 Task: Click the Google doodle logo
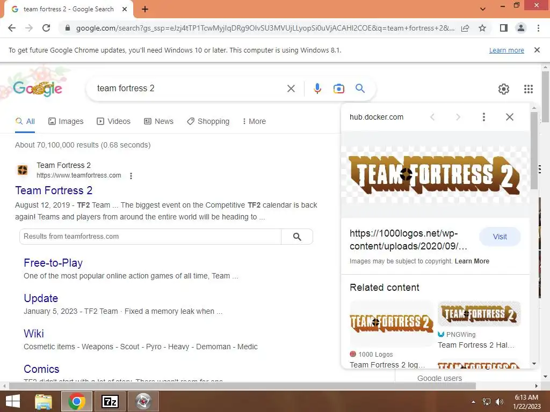pyautogui.click(x=38, y=89)
